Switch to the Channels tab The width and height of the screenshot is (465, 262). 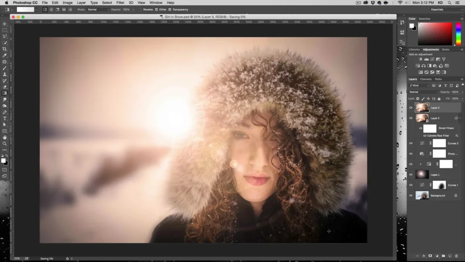425,79
